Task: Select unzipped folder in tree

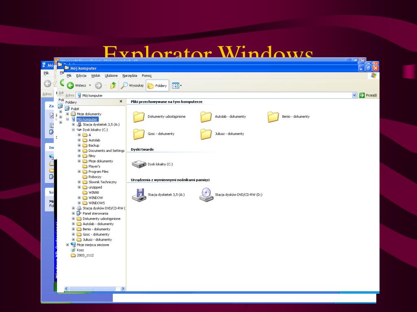Action: tap(95, 187)
